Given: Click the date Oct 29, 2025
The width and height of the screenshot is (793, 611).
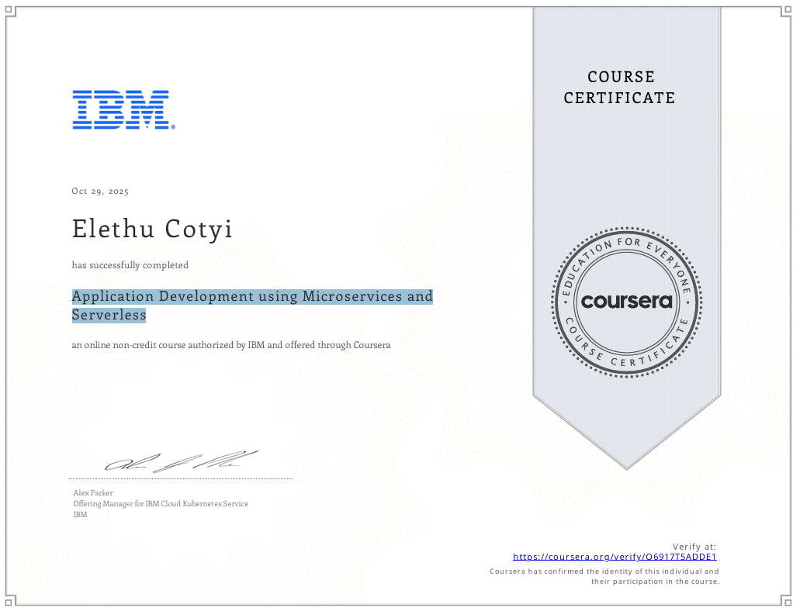Looking at the screenshot, I should pyautogui.click(x=99, y=191).
